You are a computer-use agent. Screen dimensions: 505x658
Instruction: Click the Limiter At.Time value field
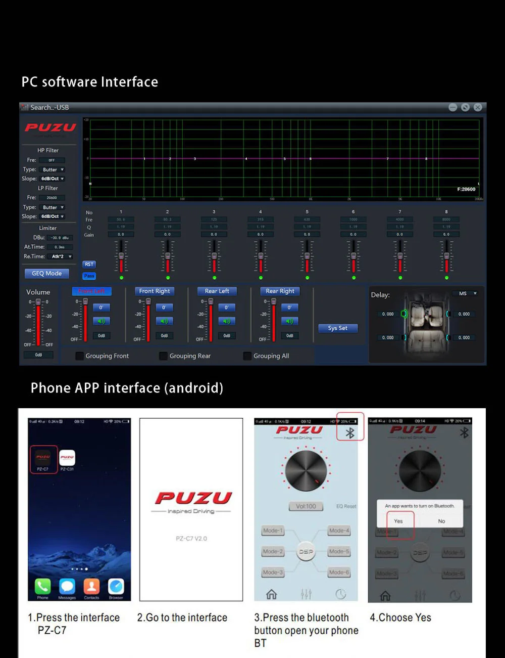[61, 247]
